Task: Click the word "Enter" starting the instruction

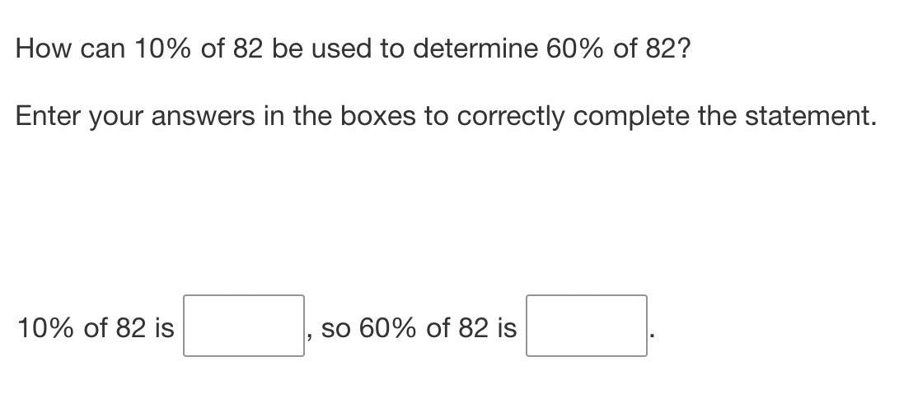Action: [x=49, y=116]
